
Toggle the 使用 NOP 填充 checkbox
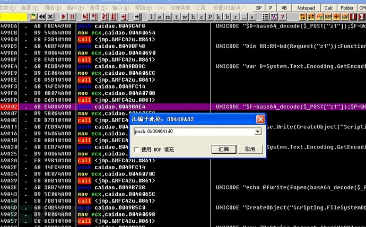click(x=136, y=150)
